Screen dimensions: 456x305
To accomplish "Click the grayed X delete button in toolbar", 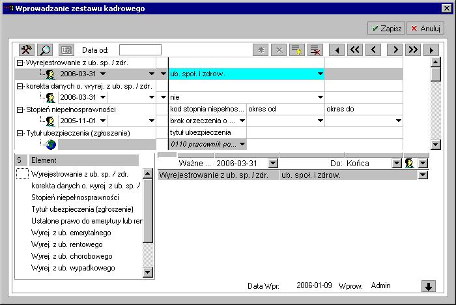I will point(279,50).
